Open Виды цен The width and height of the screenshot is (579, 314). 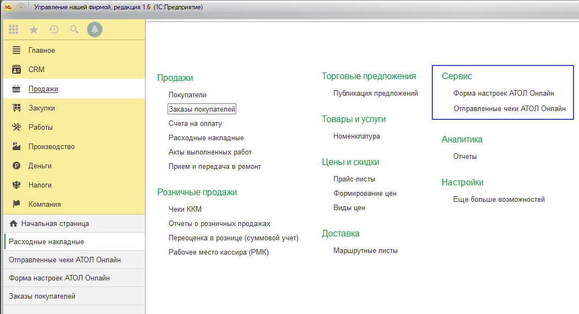point(349,208)
